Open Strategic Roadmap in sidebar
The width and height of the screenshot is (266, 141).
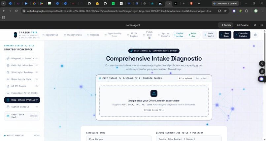[22, 72]
